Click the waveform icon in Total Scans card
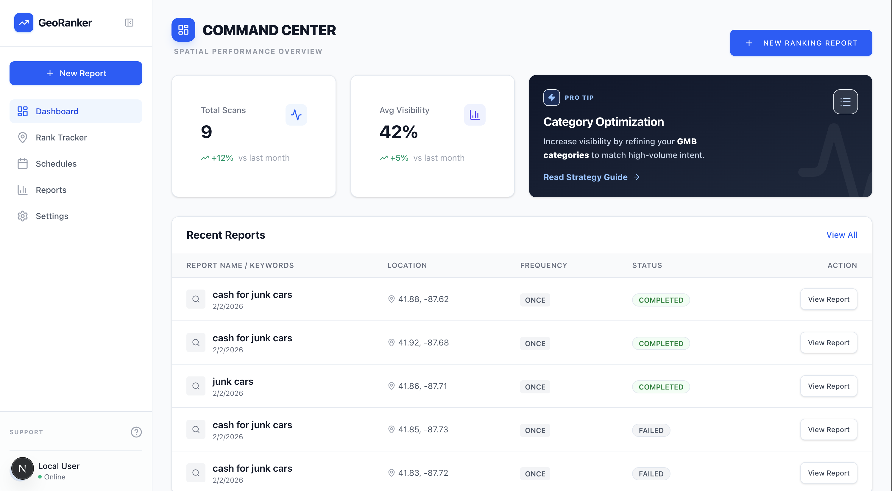 (296, 115)
